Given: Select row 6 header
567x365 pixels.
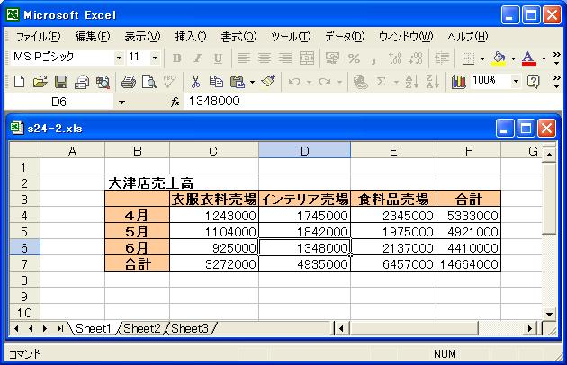Looking at the screenshot, I should (x=24, y=248).
